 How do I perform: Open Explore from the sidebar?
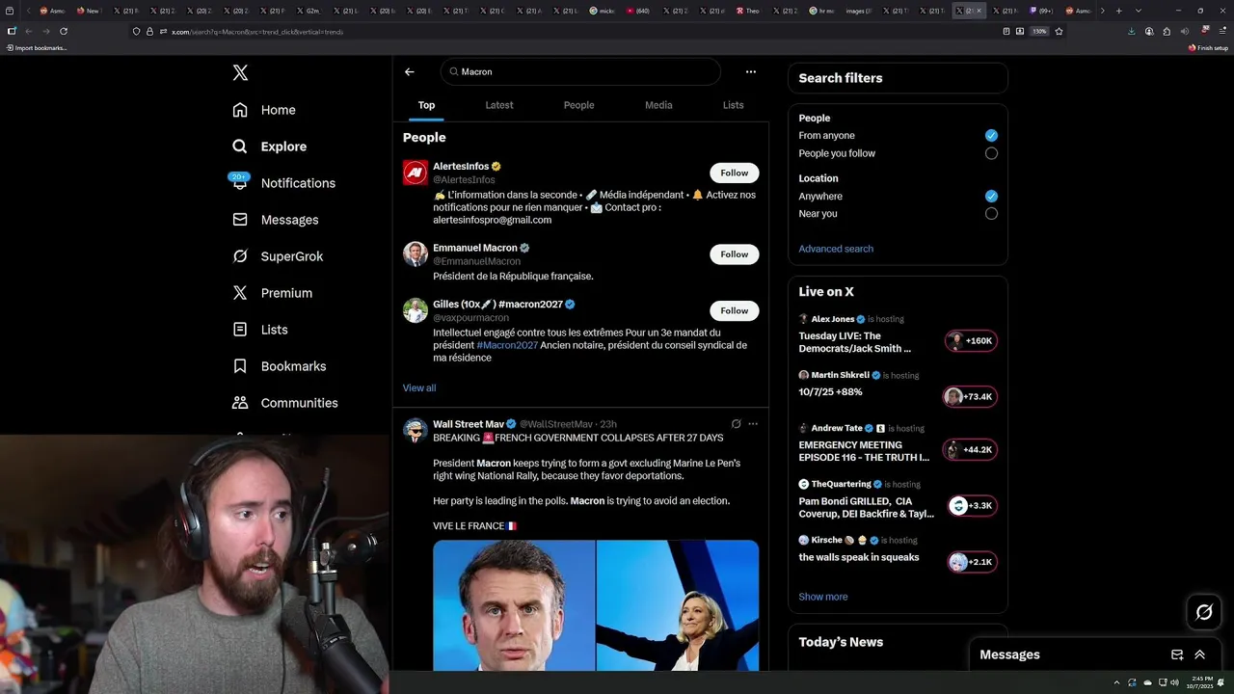coord(270,147)
